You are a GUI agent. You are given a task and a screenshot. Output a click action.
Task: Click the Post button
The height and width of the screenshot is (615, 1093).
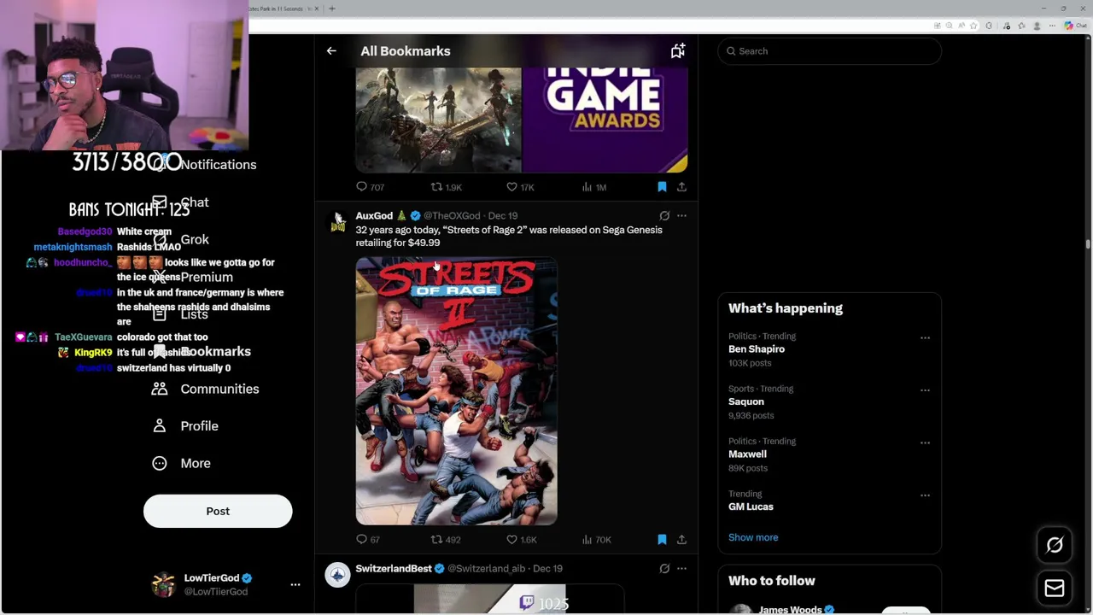[x=218, y=511]
